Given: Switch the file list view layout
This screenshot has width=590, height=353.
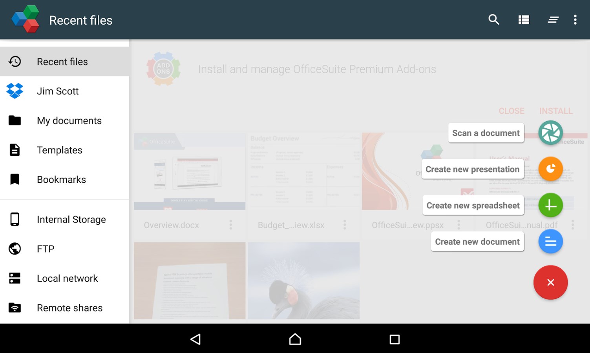Looking at the screenshot, I should pos(524,19).
